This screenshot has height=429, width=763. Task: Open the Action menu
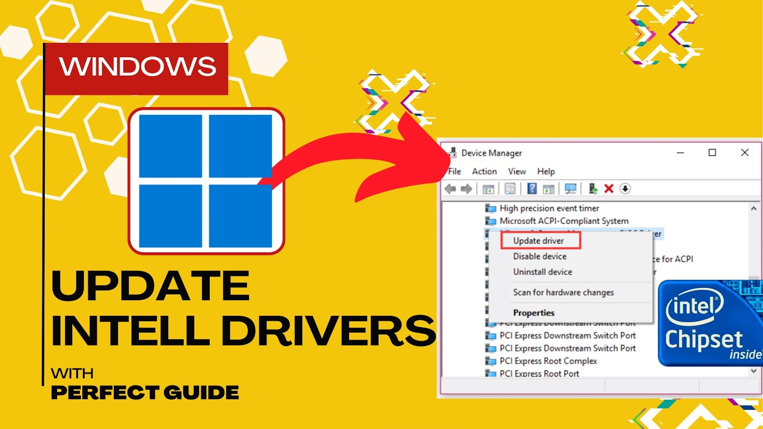point(485,172)
